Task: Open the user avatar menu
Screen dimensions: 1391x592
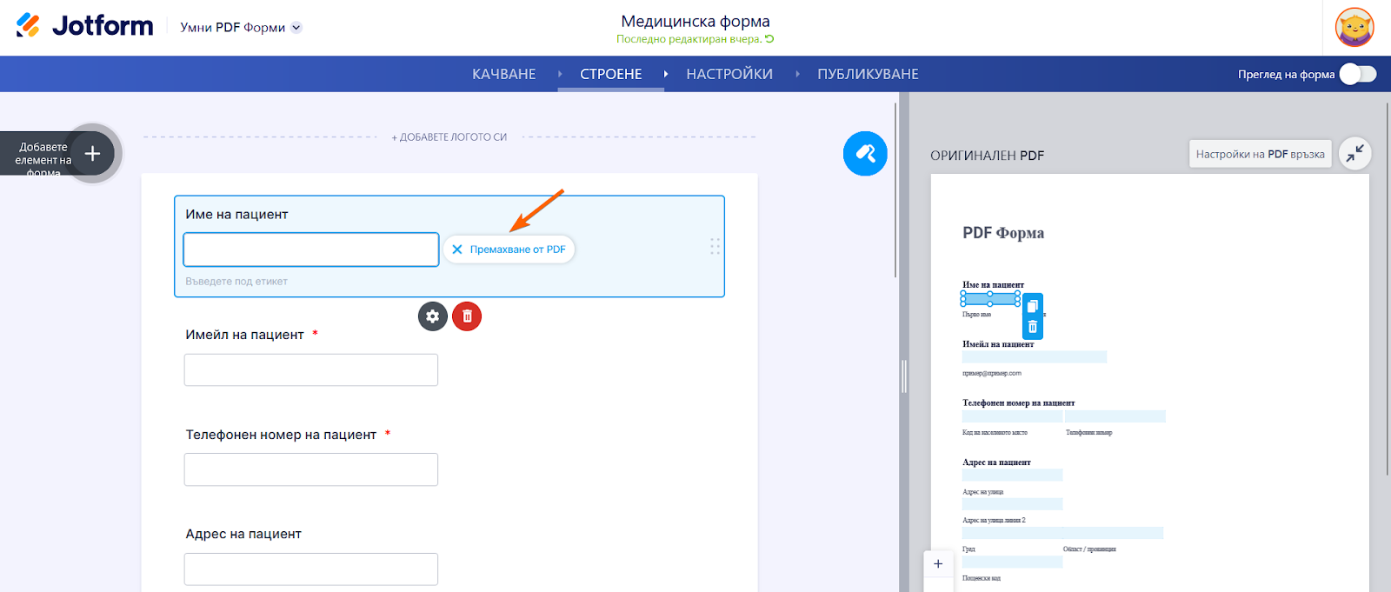Action: (x=1354, y=27)
